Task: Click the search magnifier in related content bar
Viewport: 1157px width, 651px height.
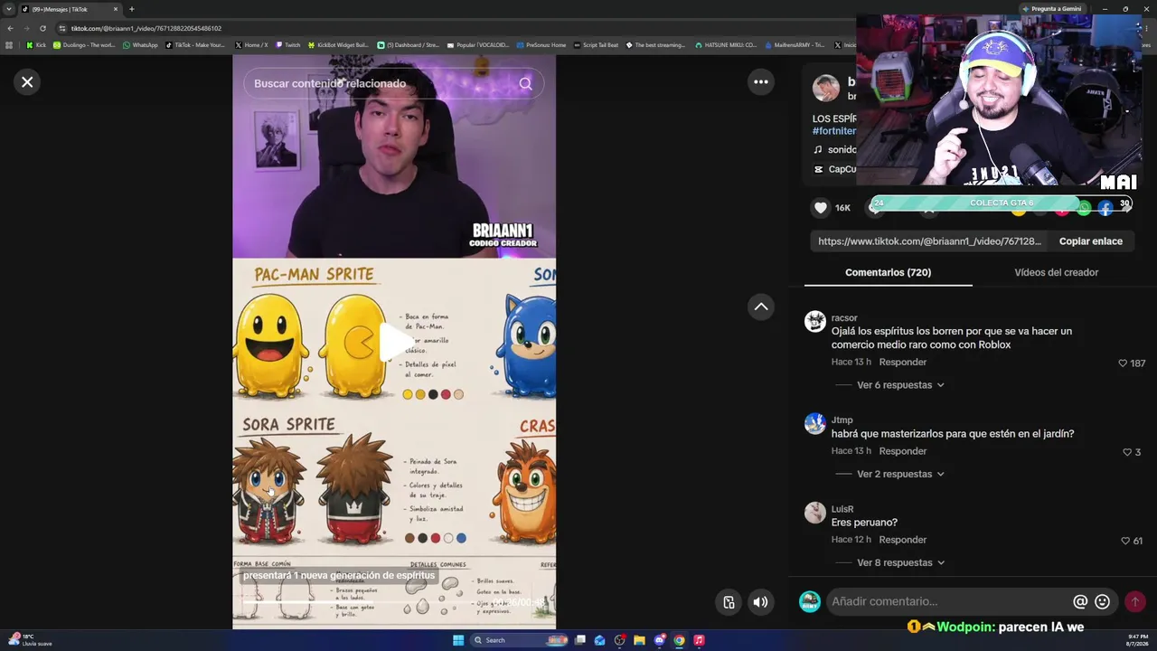Action: click(525, 83)
